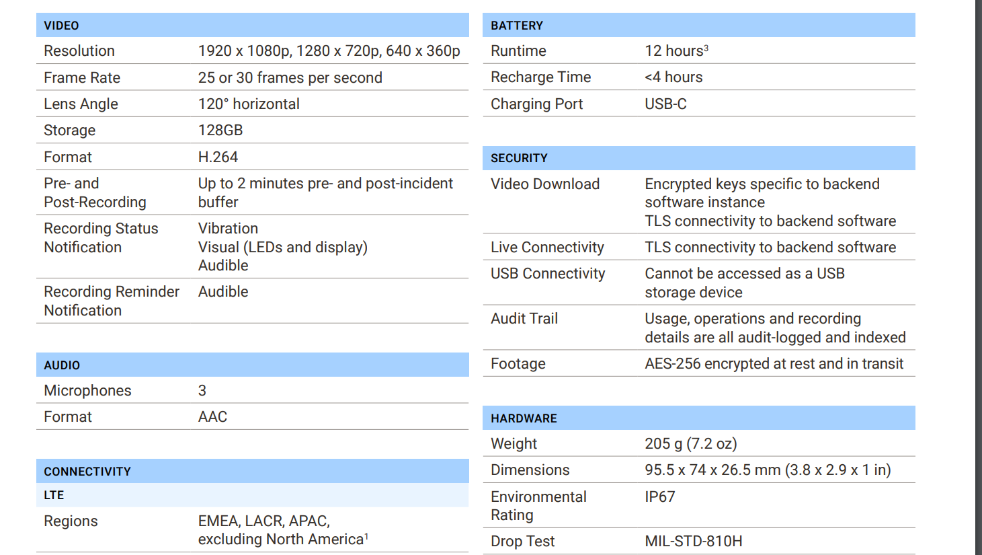This screenshot has width=982, height=555.
Task: Click the BATTERY section header
Action: (516, 26)
